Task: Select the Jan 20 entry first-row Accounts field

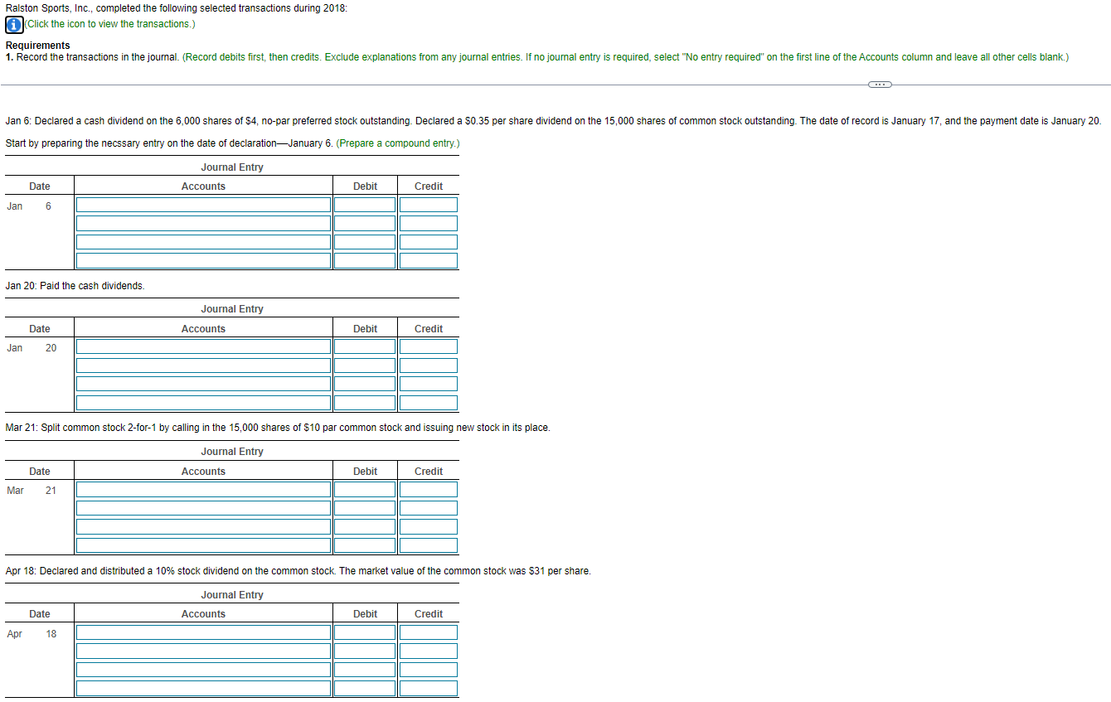Action: point(204,347)
